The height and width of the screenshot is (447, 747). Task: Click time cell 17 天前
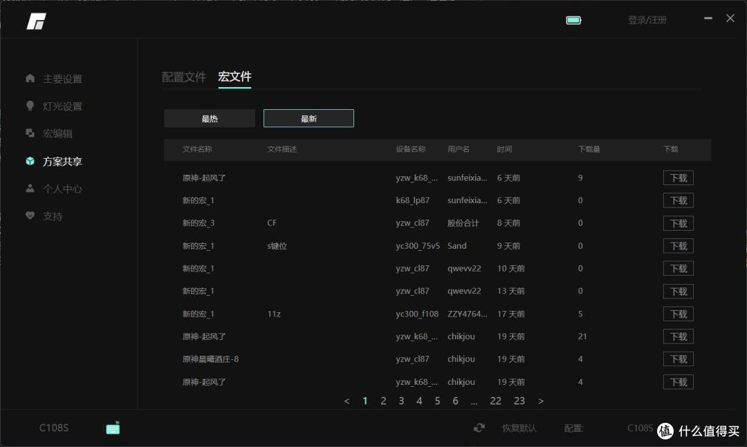[x=510, y=314]
